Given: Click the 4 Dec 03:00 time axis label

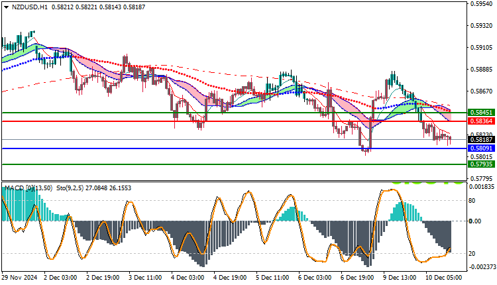Looking at the screenshot, I should (x=188, y=278).
